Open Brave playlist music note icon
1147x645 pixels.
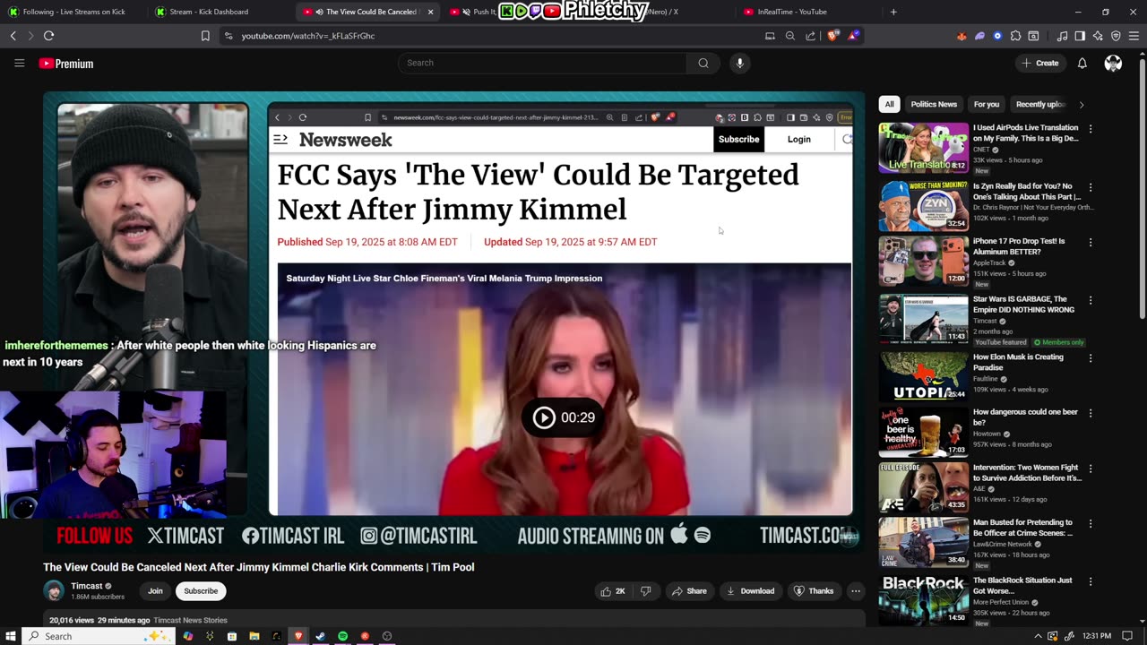point(1062,36)
